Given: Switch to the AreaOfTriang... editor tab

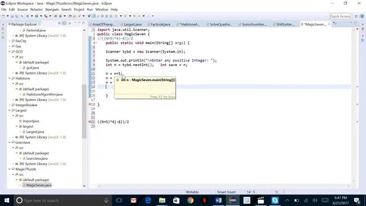Looking at the screenshot, I should click(x=104, y=24).
